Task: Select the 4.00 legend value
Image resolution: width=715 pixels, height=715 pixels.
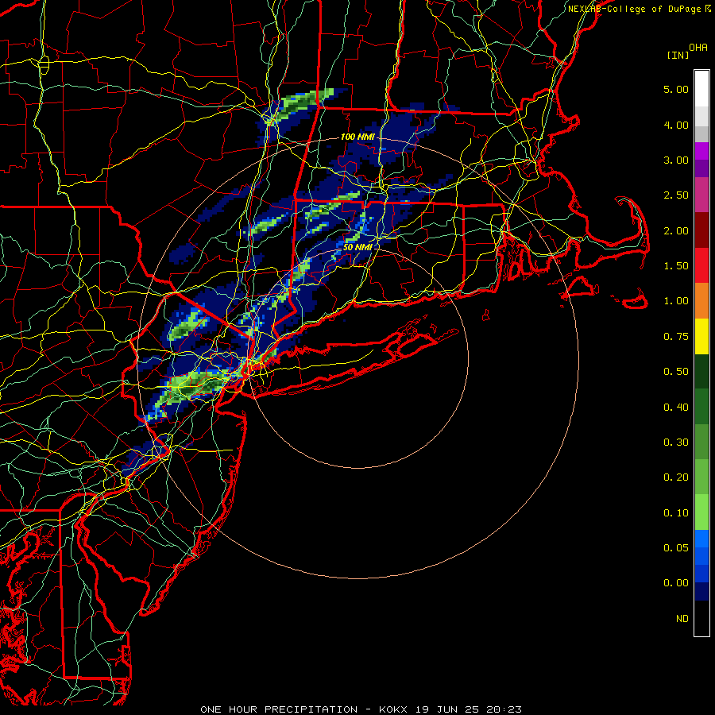Action: [x=676, y=125]
